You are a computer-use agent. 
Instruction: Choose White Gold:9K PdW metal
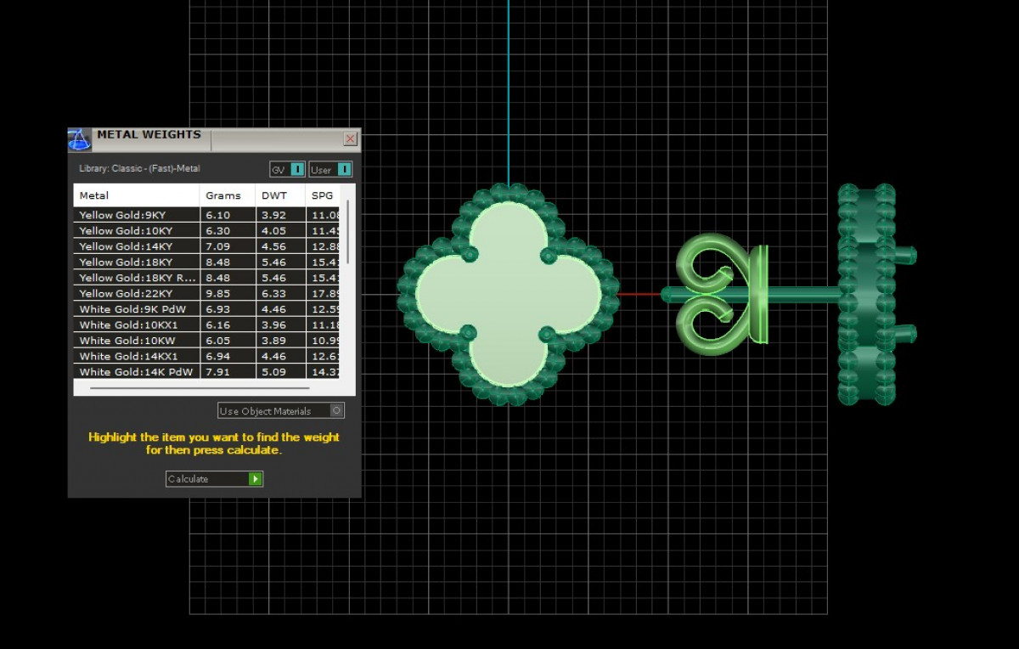[x=136, y=309]
